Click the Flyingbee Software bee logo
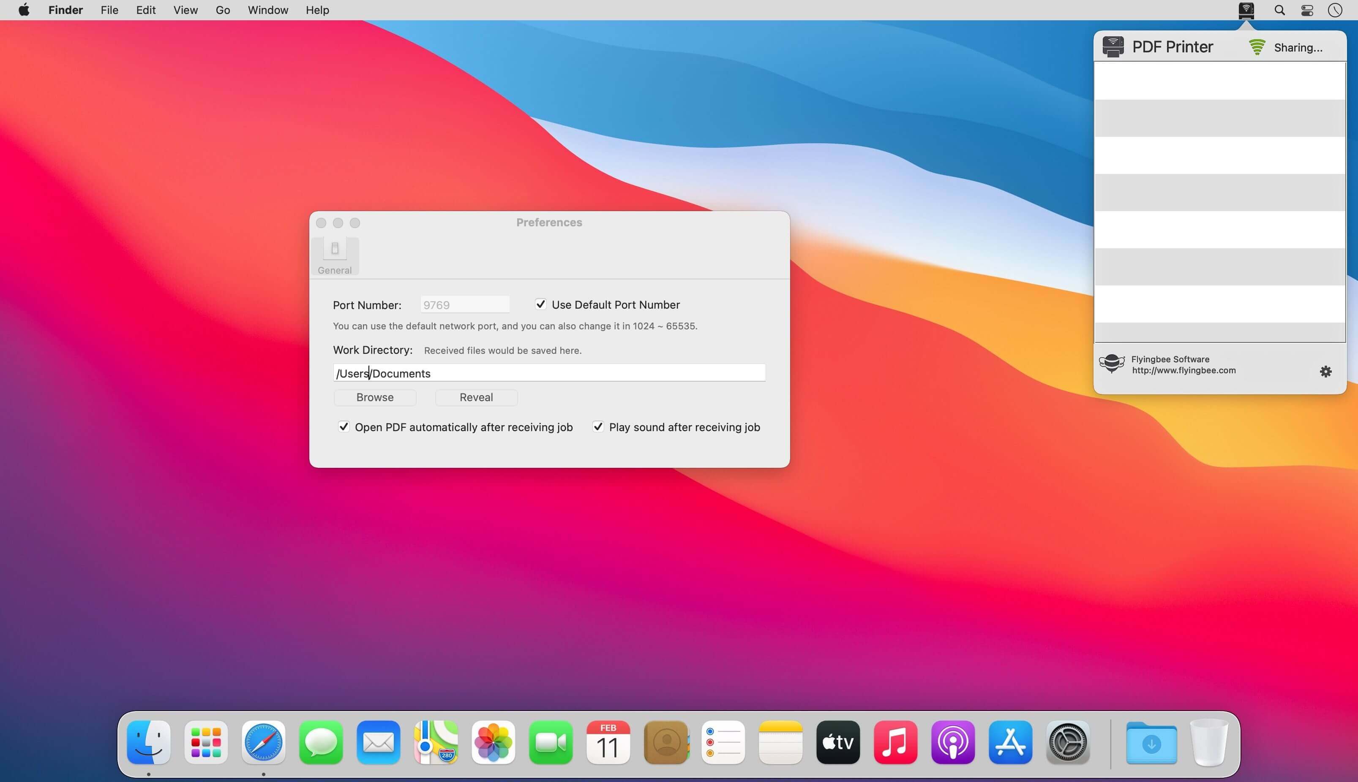The image size is (1358, 782). tap(1111, 364)
